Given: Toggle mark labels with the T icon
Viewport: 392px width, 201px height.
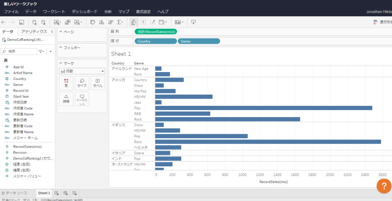Looking at the screenshot, I should pos(143,22).
